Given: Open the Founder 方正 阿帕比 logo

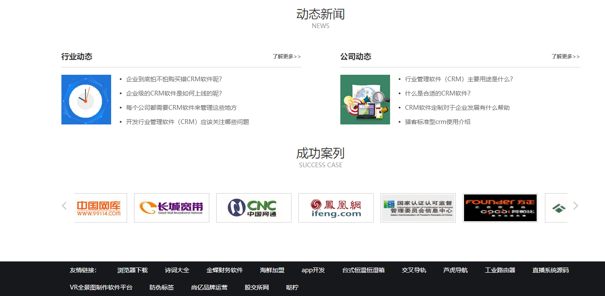Looking at the screenshot, I should [x=500, y=208].
